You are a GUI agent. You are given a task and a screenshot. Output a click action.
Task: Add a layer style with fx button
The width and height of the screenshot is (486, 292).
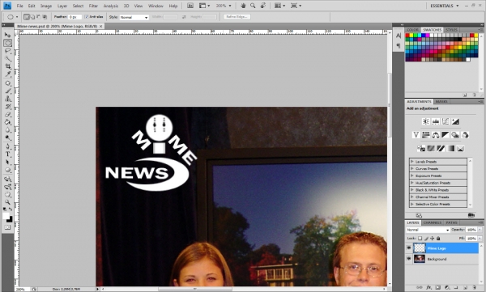tap(428, 287)
